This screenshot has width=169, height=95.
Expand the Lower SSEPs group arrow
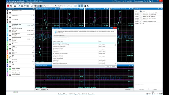pyautogui.click(x=32, y=20)
